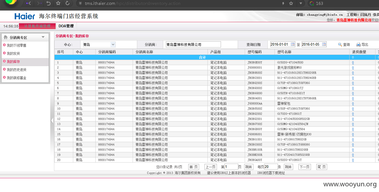
Task: Click the 下一页 pagination button
Action: (304, 167)
